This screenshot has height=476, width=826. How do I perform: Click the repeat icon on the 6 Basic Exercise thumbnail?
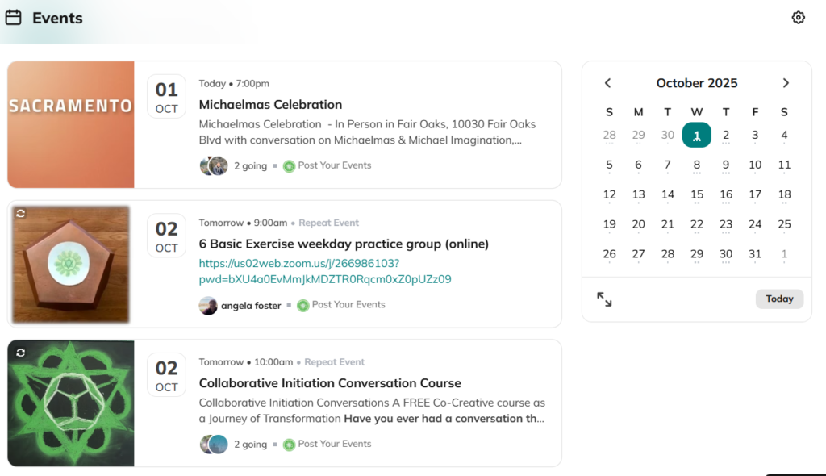(20, 213)
